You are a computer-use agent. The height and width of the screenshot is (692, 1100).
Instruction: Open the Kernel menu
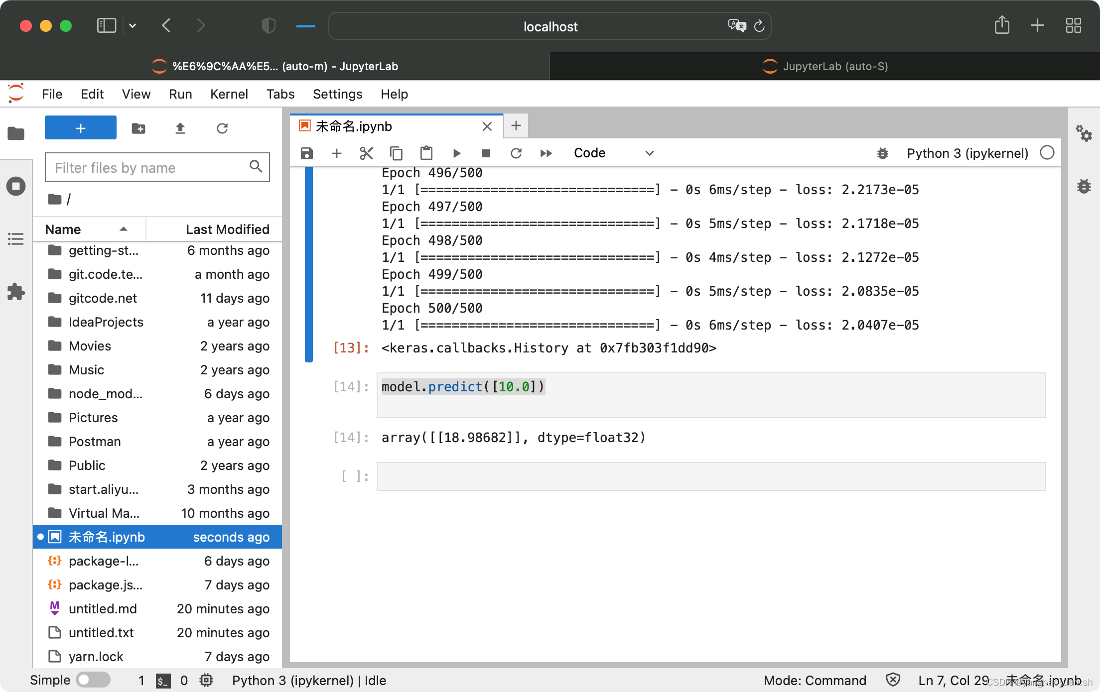229,94
